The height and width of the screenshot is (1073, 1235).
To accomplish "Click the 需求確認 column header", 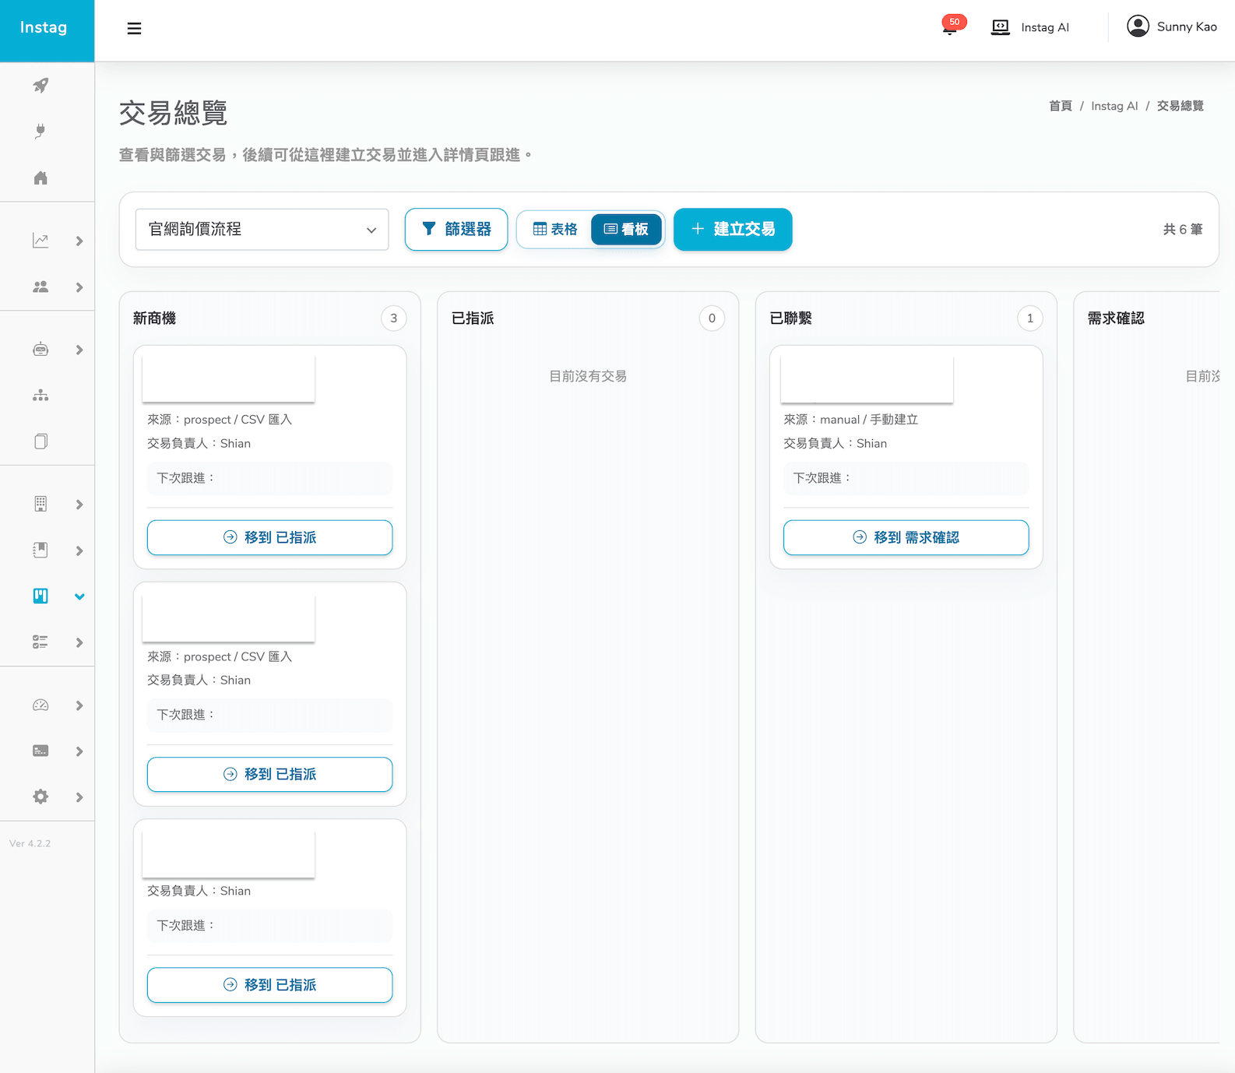I will click(x=1116, y=318).
